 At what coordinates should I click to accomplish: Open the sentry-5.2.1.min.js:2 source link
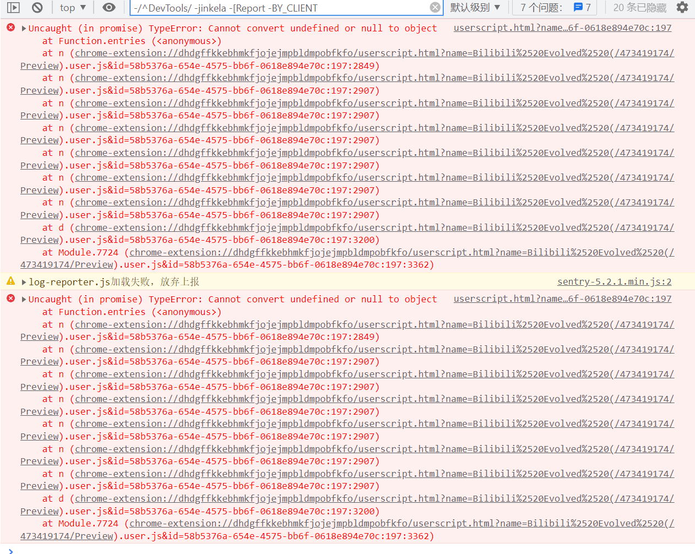(x=614, y=281)
